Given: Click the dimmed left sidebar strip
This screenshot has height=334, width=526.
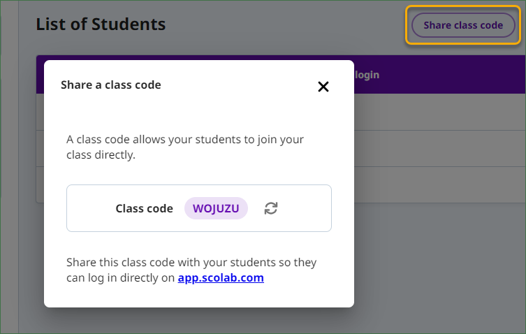Looking at the screenshot, I should [9, 167].
